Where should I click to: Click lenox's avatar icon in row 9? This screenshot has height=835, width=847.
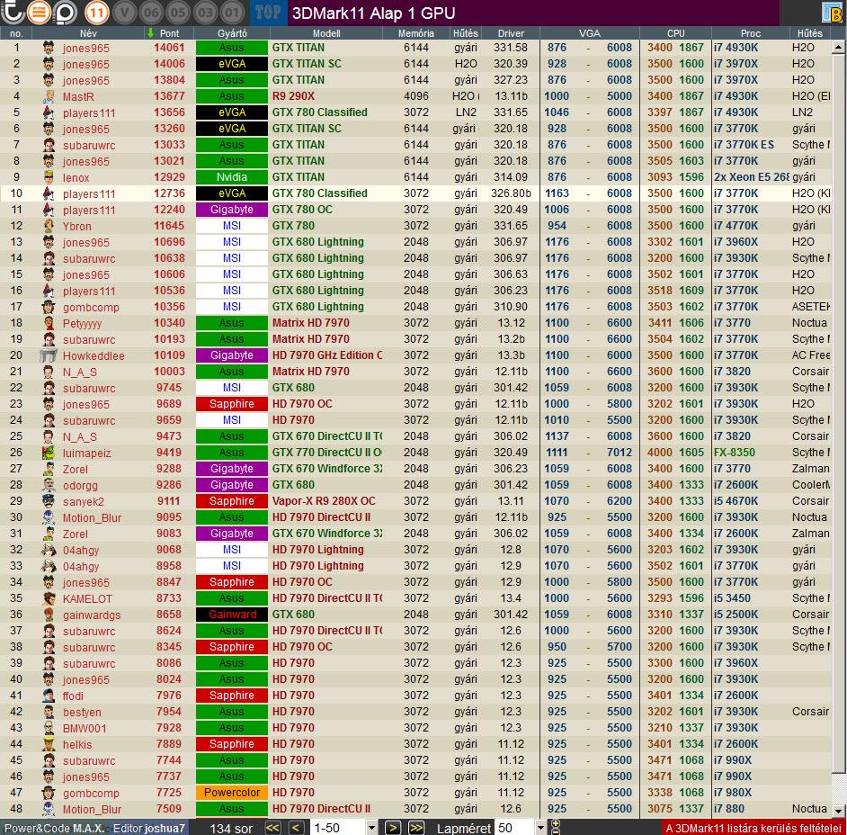pos(49,177)
